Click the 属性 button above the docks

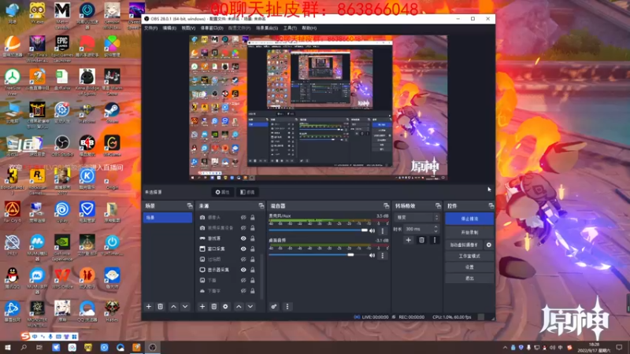tap(223, 192)
